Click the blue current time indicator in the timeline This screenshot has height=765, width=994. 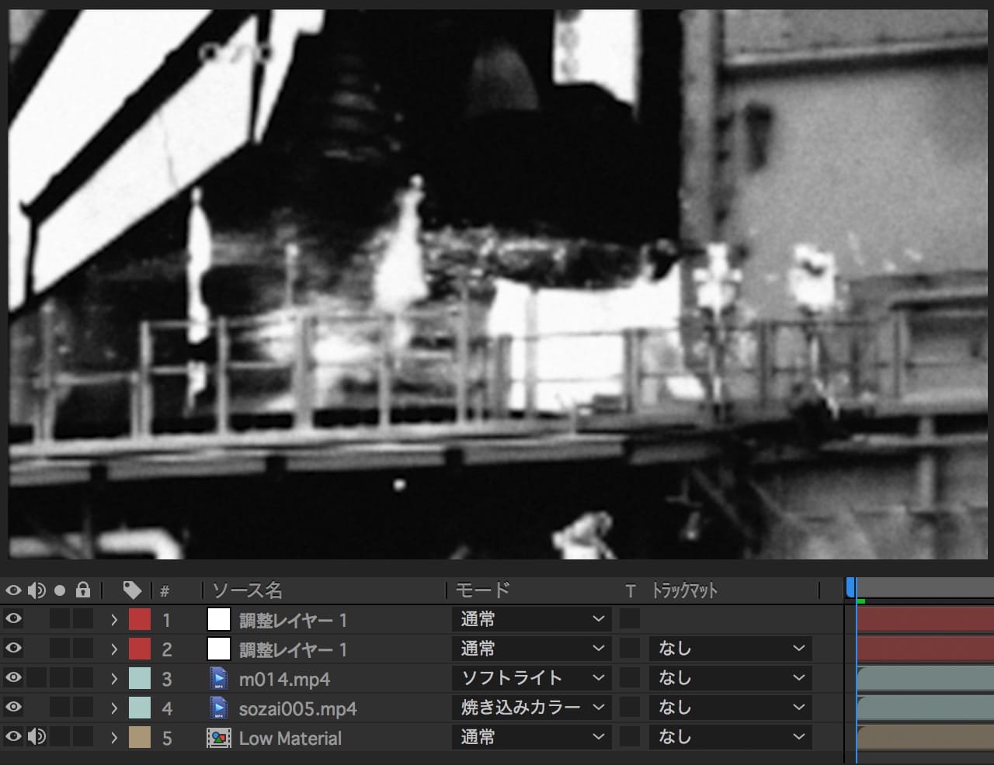pyautogui.click(x=851, y=588)
